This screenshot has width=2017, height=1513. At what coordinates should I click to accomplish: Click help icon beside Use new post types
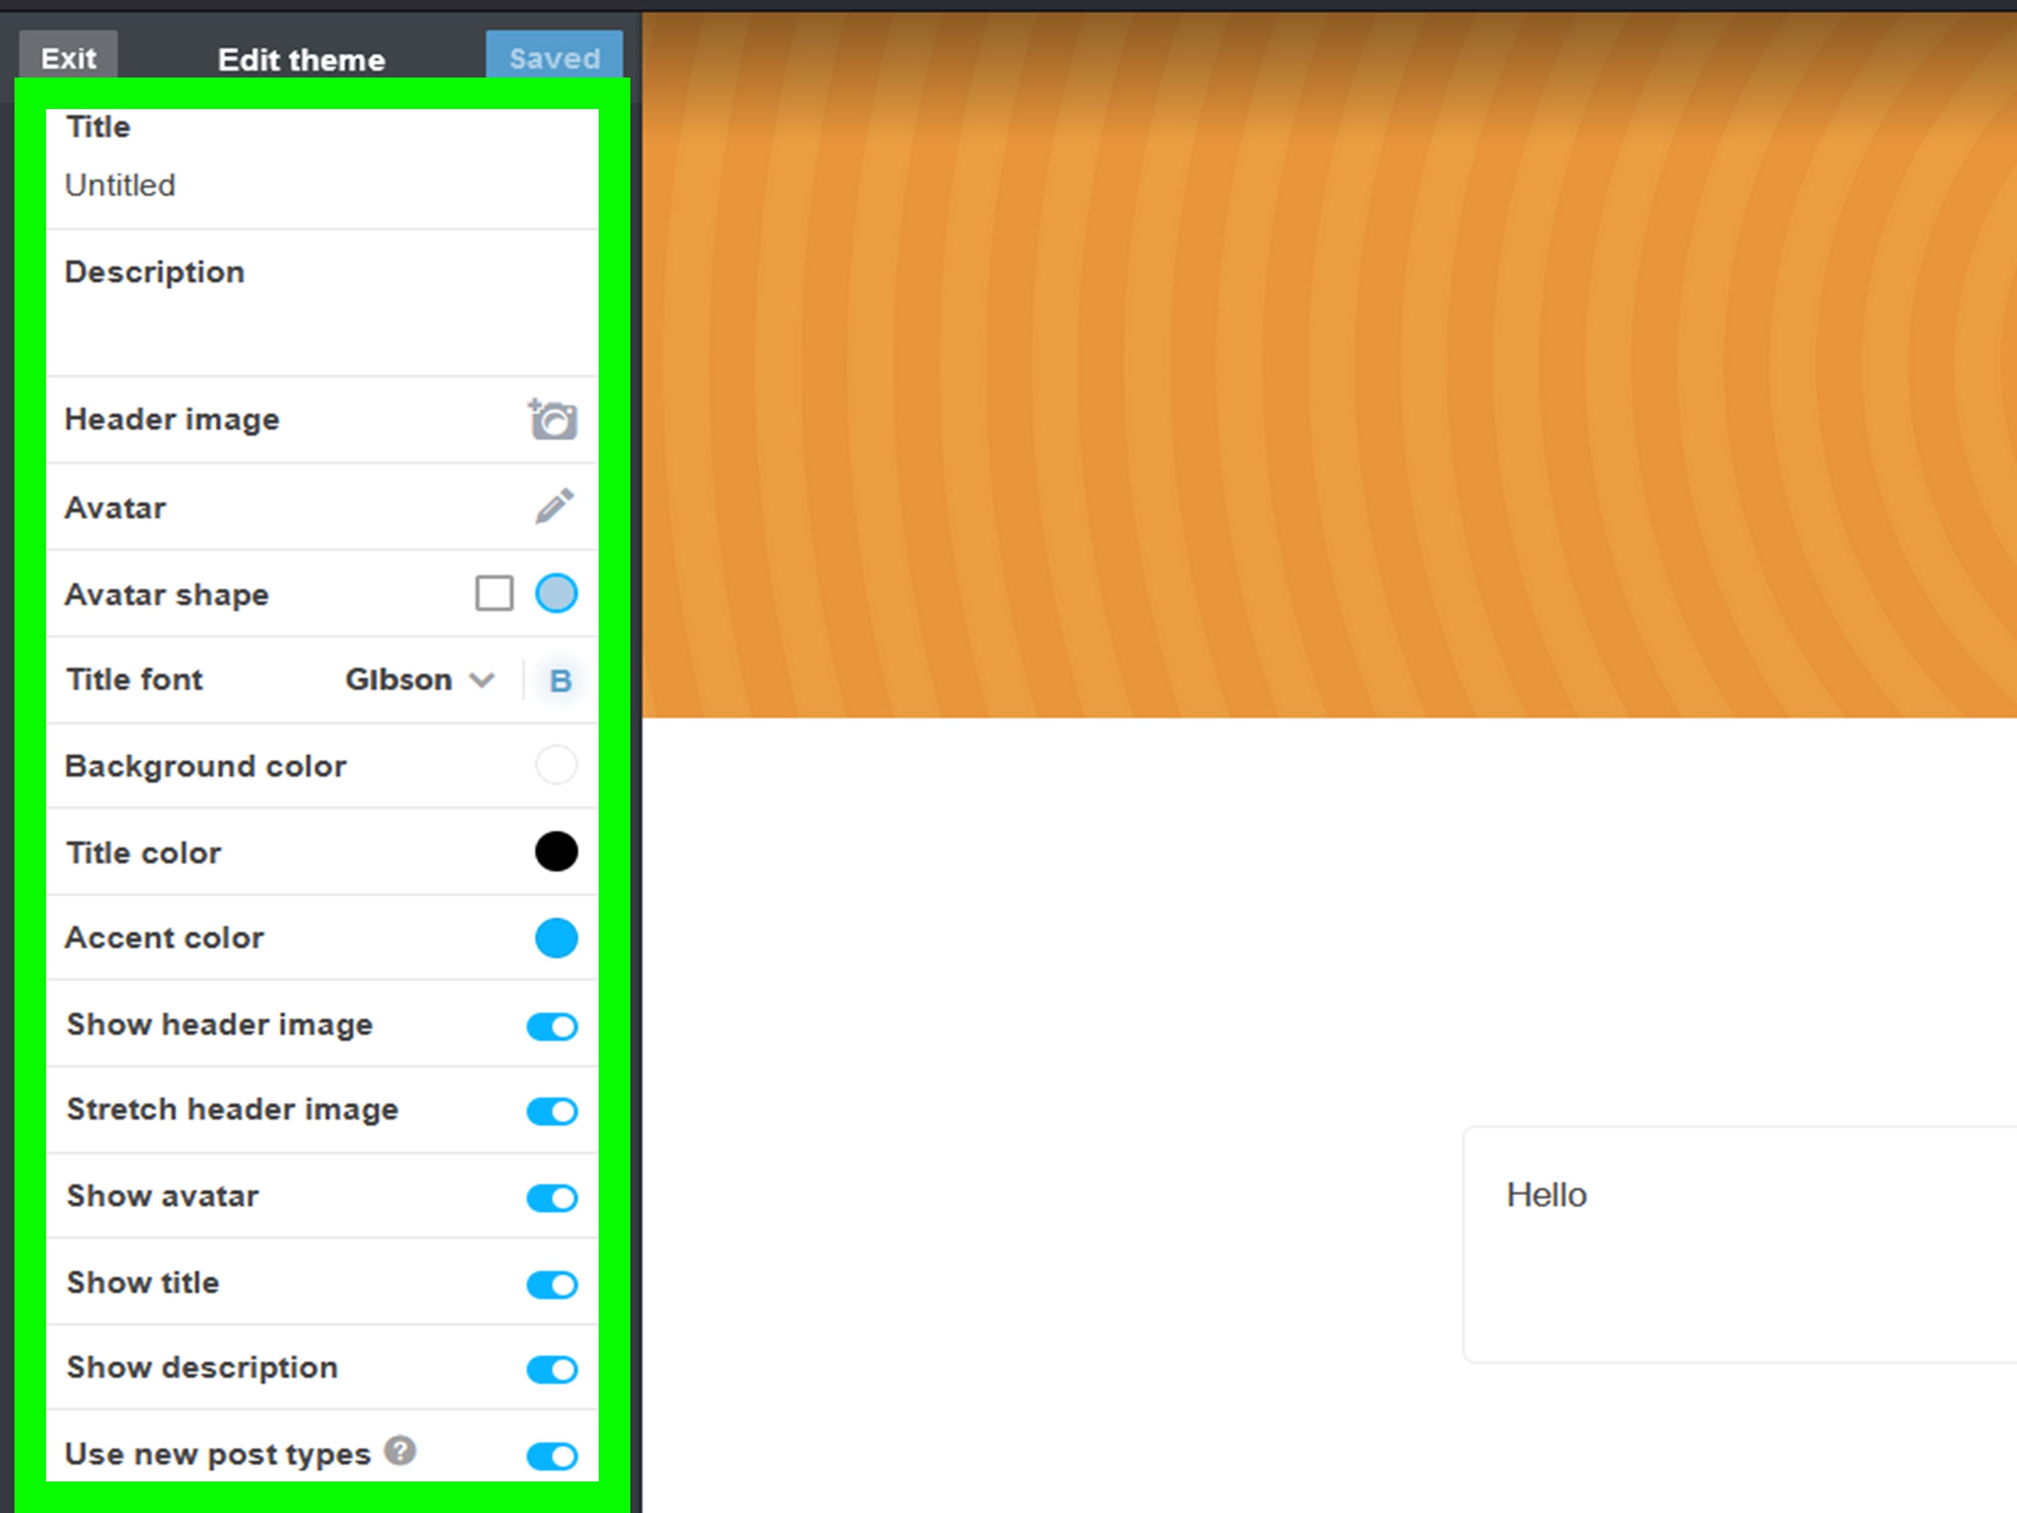point(400,1450)
